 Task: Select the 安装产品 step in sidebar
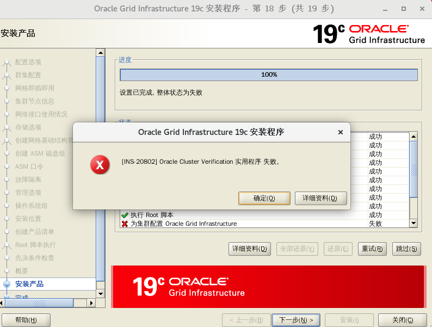29,284
